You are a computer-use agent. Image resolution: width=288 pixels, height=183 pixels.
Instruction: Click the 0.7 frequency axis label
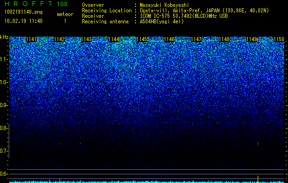[x=4, y=151]
